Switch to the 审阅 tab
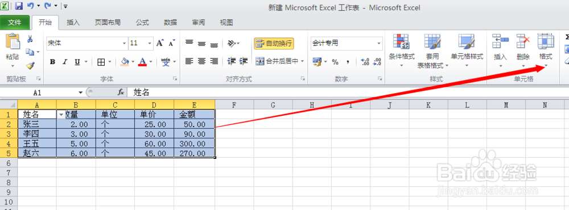The width and height of the screenshot is (569, 210). (199, 23)
